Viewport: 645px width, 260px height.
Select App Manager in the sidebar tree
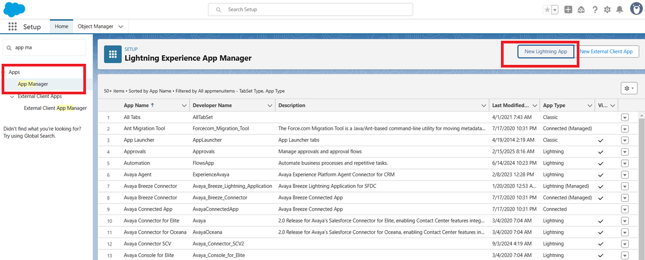pyautogui.click(x=33, y=84)
